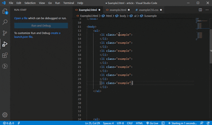Screen dimensions: 212x125
Task: Close the unsaved Example2.html tab dot
Action: [x=99, y=10]
